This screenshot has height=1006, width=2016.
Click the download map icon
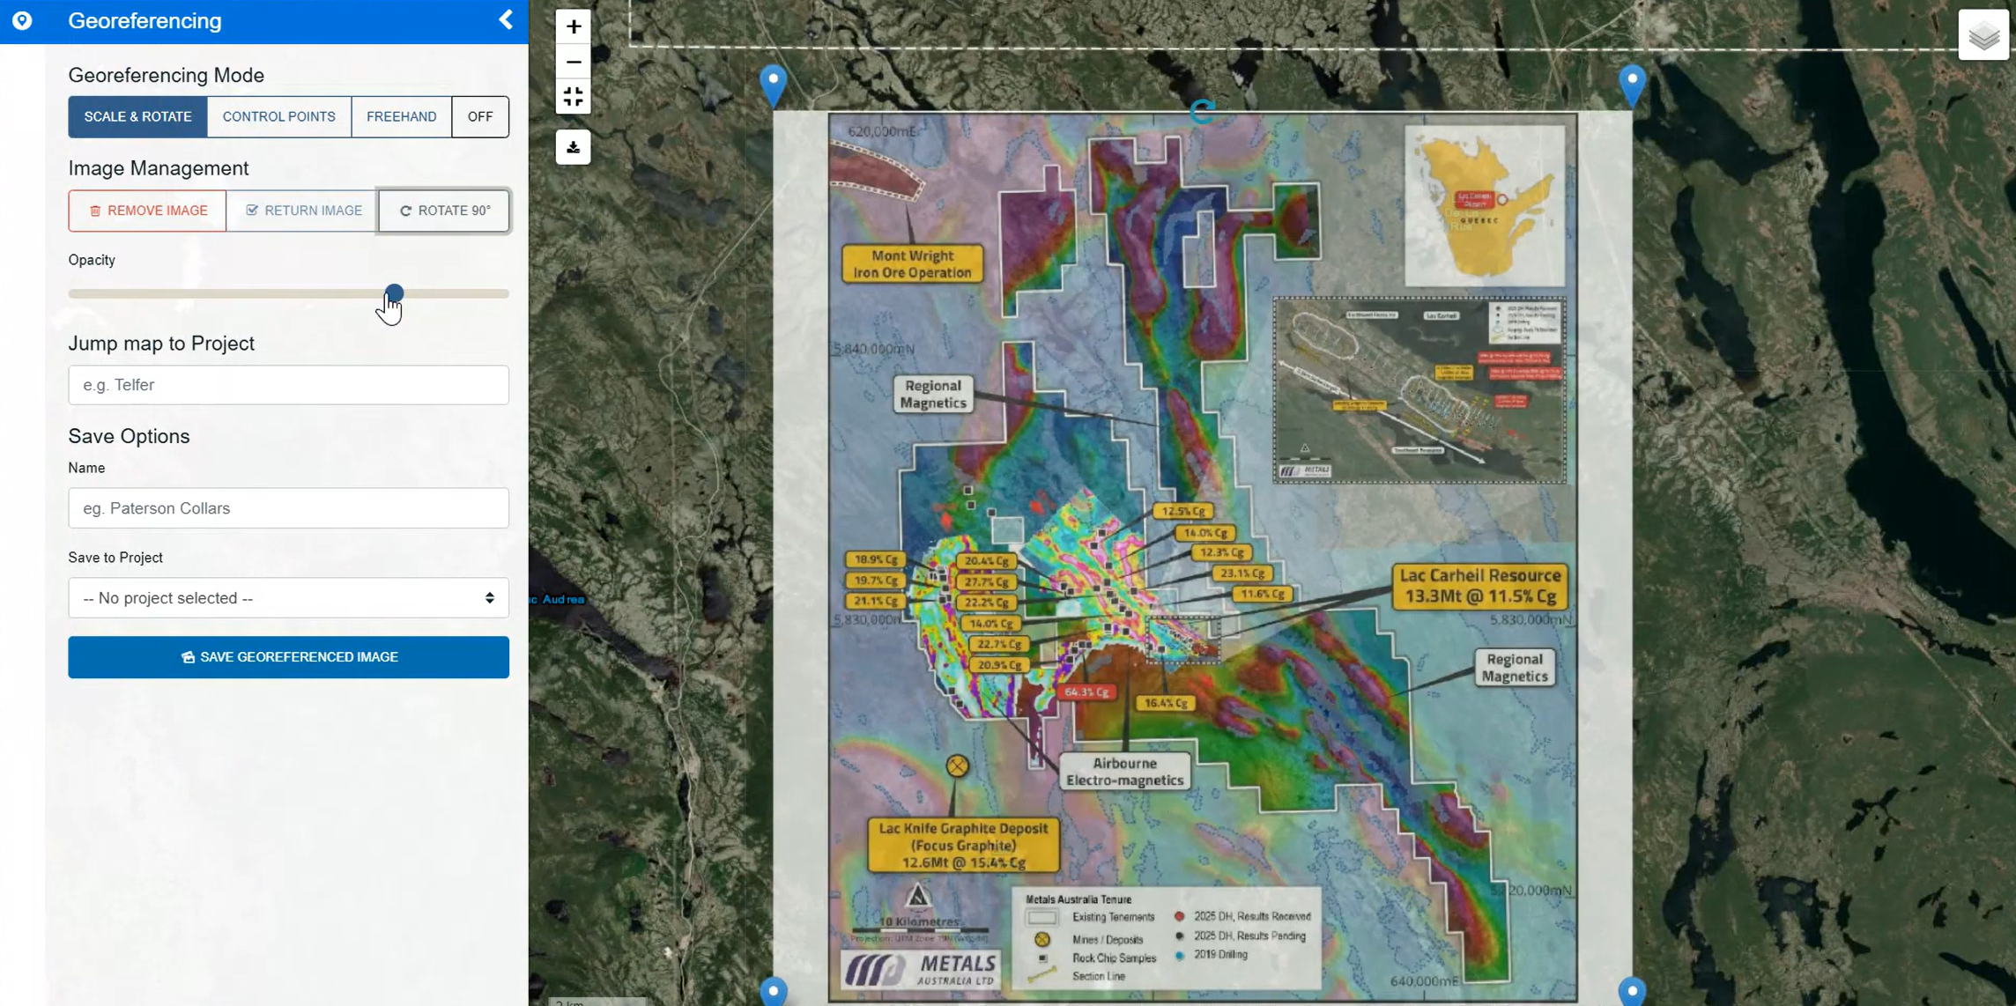[x=574, y=147]
